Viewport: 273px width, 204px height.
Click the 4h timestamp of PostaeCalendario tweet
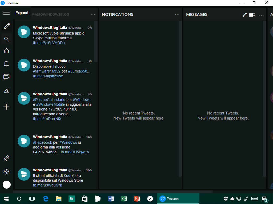(90, 94)
